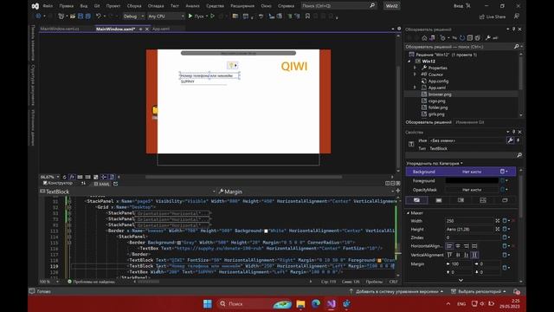The width and height of the screenshot is (554, 312).
Task: Open the Файл menu
Action: pyautogui.click(x=48, y=6)
